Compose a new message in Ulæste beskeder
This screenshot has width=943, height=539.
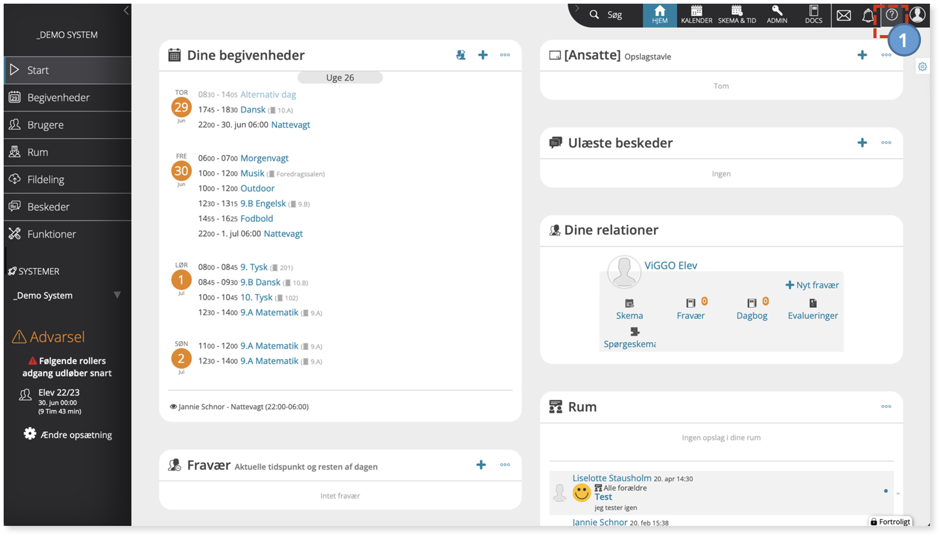click(862, 143)
